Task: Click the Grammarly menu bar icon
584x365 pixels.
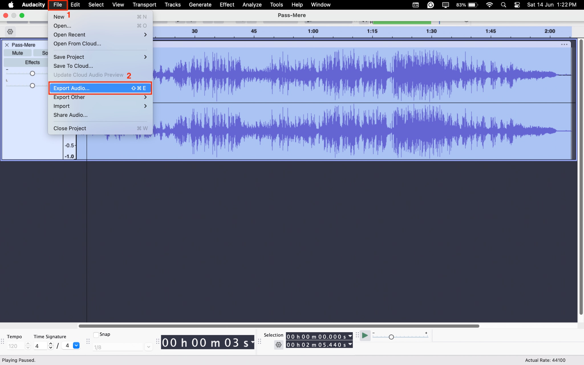Action: pos(431,5)
